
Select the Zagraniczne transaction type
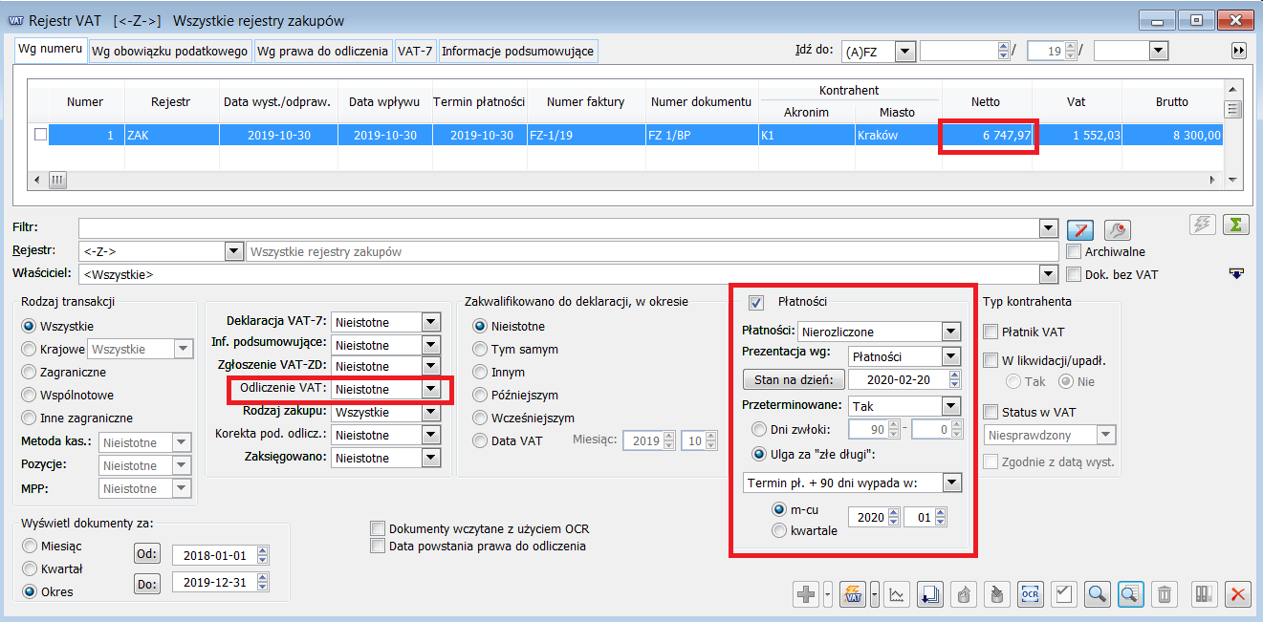29,372
